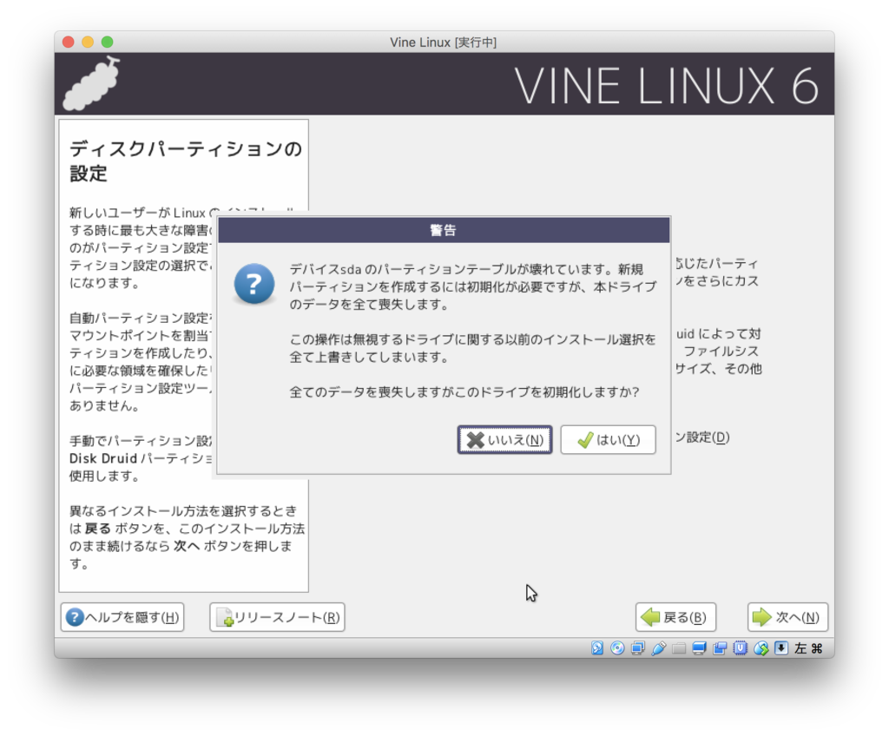Click the この操作は無視するドライブ paragraph

[x=473, y=348]
